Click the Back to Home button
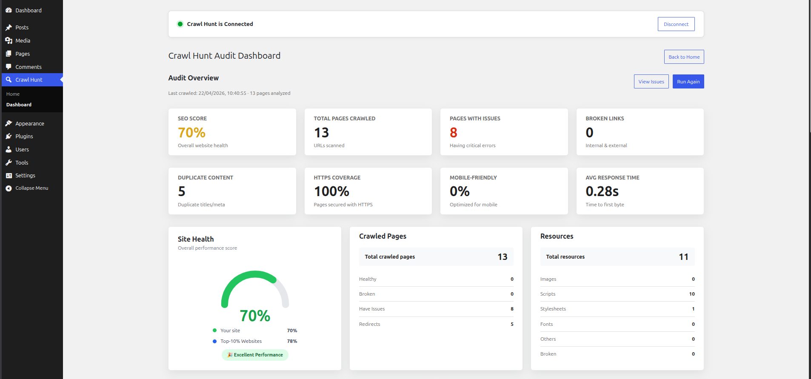 click(684, 57)
